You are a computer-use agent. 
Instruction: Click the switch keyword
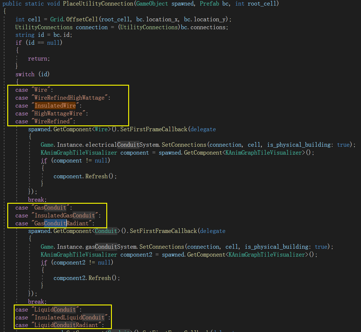(x=25, y=75)
